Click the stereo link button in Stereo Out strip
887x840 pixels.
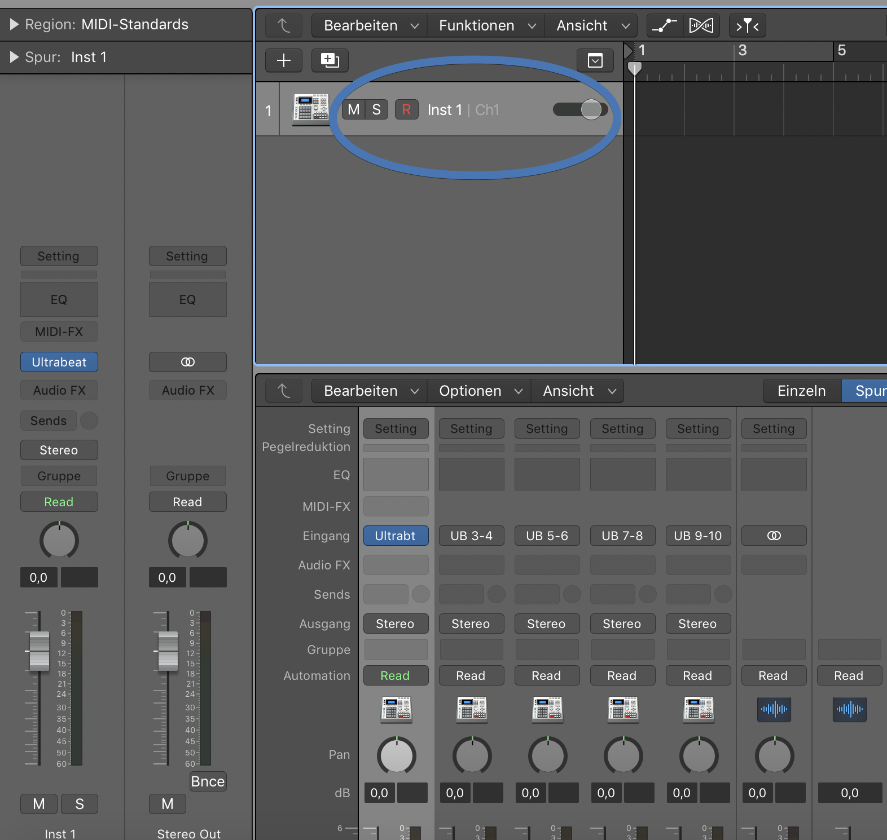pos(188,362)
